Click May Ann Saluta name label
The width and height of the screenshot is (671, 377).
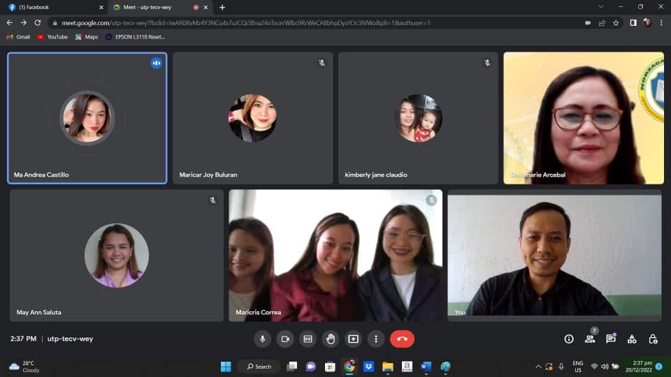click(x=38, y=313)
